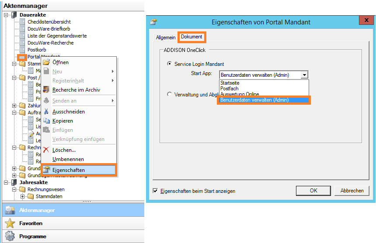Click the Dauerakte binder icon
This screenshot has height=243, width=376.
click(x=14, y=15)
